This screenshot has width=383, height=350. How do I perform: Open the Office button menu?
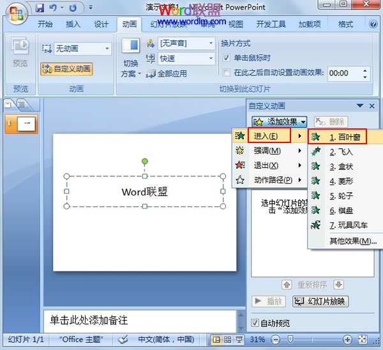(17, 13)
